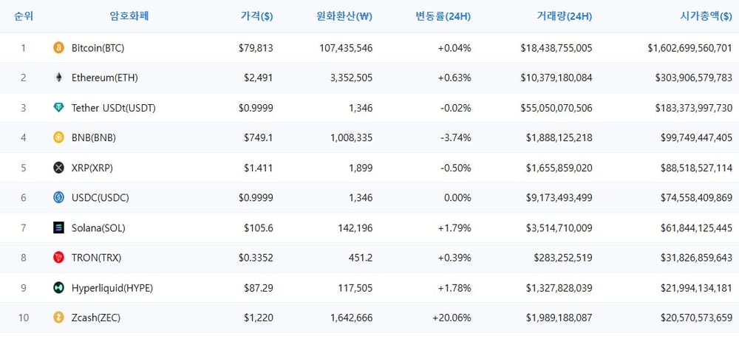
Task: Select the won value 142,196
Action: tap(355, 228)
